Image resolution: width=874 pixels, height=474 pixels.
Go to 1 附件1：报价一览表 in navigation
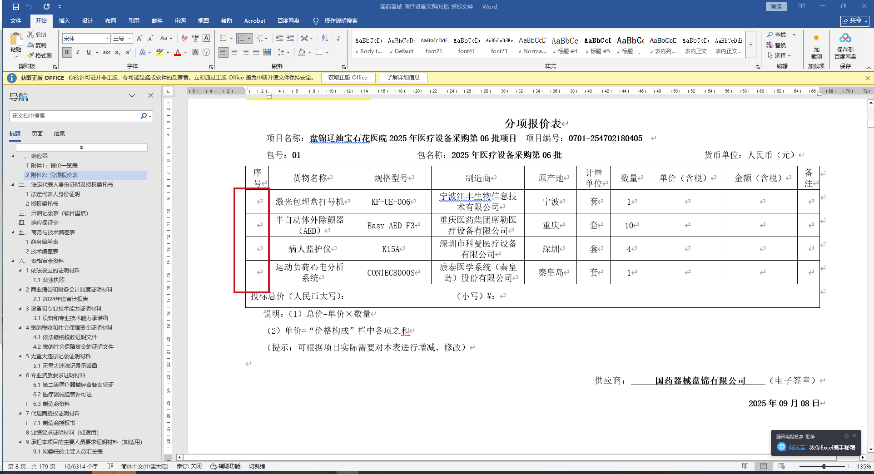tap(52, 166)
